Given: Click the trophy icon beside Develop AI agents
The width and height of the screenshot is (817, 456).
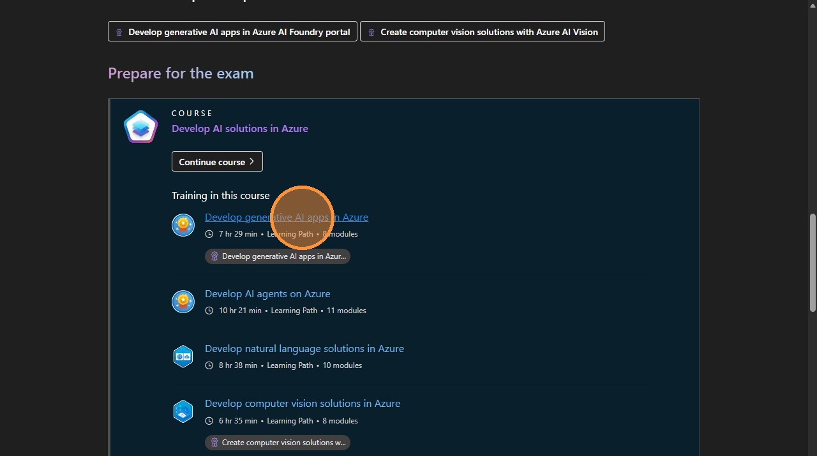Looking at the screenshot, I should click(183, 301).
